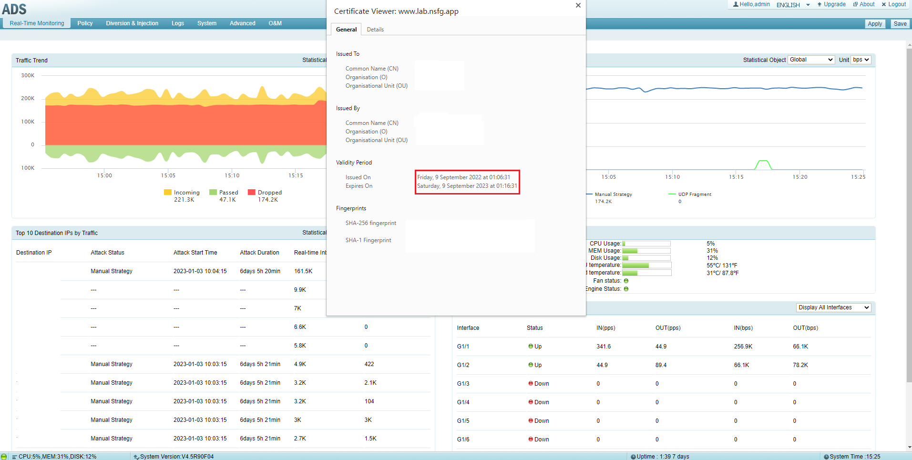The image size is (912, 460).
Task: Switch to the Details tab in Certificate Viewer
Action: (x=375, y=30)
